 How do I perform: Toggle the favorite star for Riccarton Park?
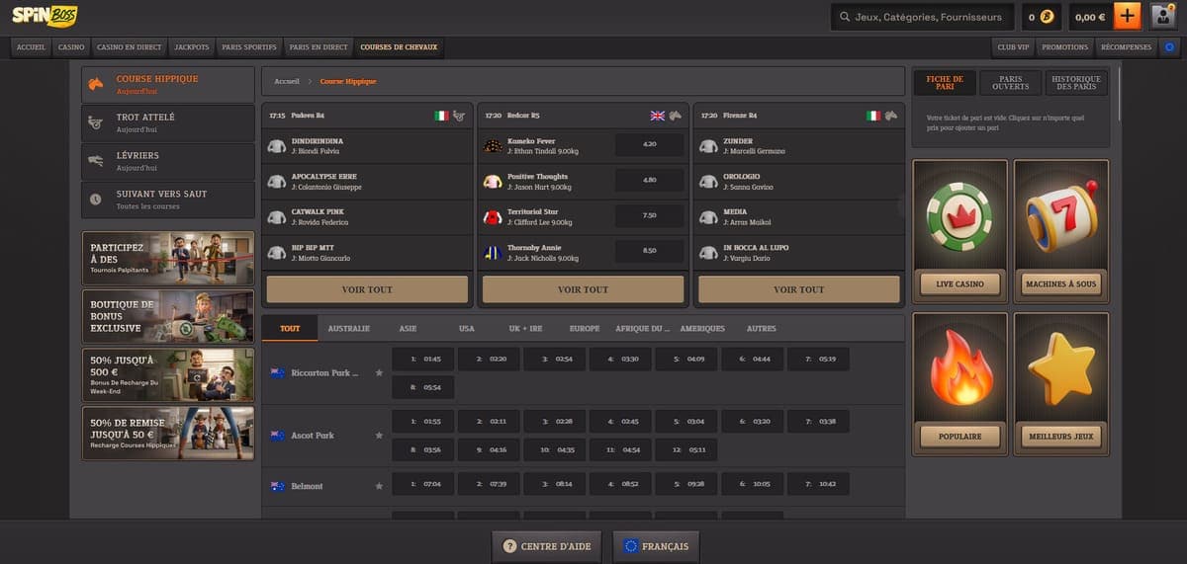pos(379,373)
